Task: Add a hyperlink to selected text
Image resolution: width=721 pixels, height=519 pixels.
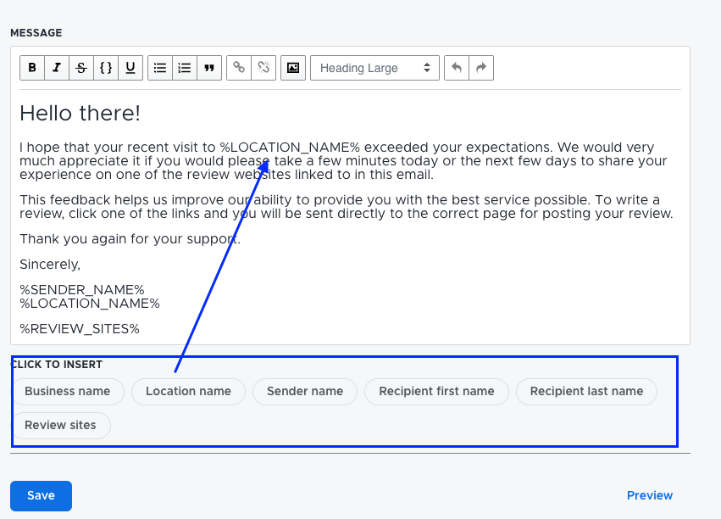Action: click(239, 68)
